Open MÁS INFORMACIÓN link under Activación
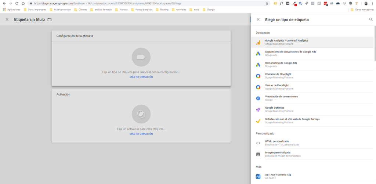The width and height of the screenshot is (376, 184). 141,134
